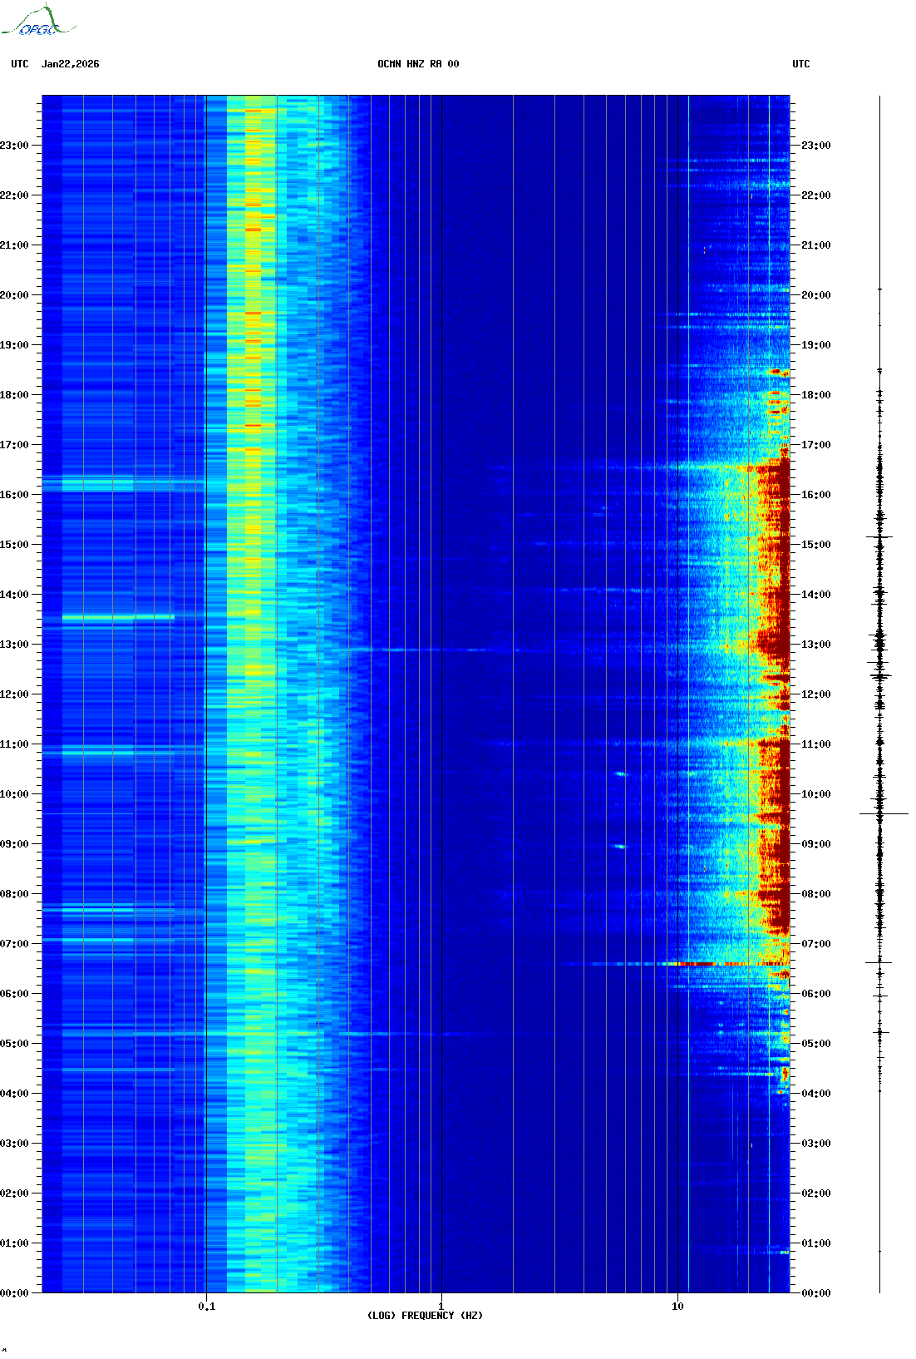Image resolution: width=916 pixels, height=1359 pixels.
Task: Click the (LOG) FREQUENCY (HZ) axis title
Action: pos(425,1316)
